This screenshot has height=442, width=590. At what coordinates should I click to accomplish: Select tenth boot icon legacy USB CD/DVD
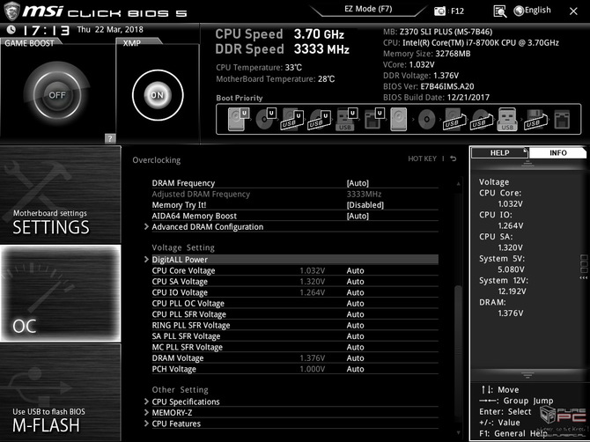(x=481, y=119)
